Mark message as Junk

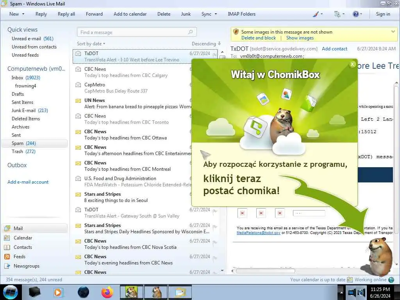(x=186, y=14)
